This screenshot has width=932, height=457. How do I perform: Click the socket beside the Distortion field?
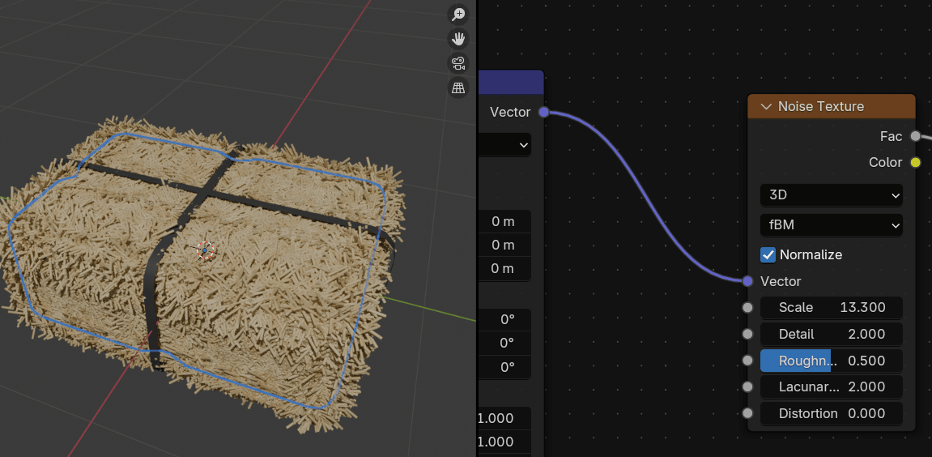click(747, 413)
